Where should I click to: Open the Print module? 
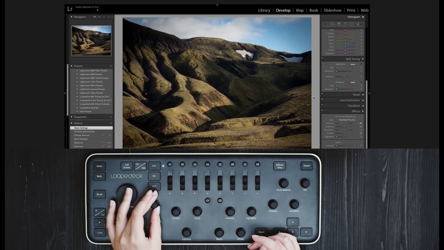click(351, 10)
